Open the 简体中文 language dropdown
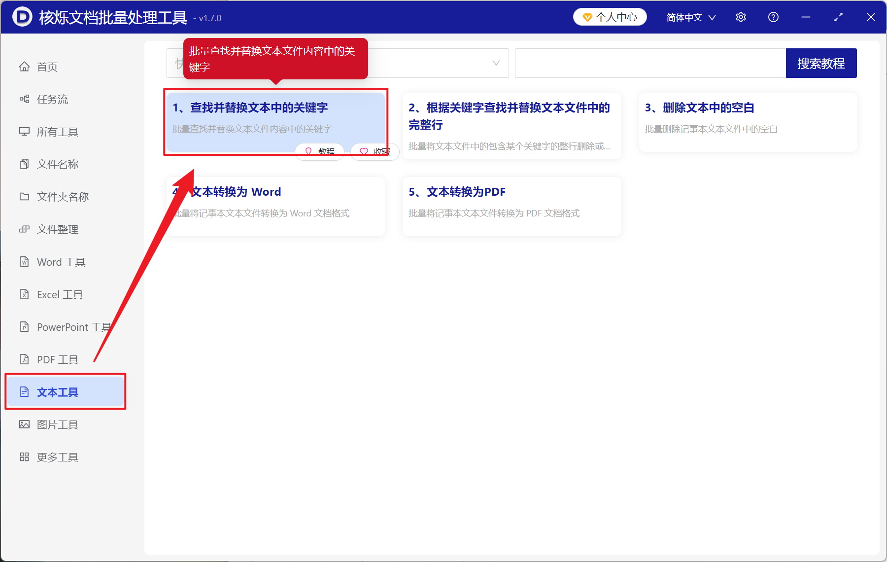Screen dimensions: 887x562 click(x=689, y=17)
